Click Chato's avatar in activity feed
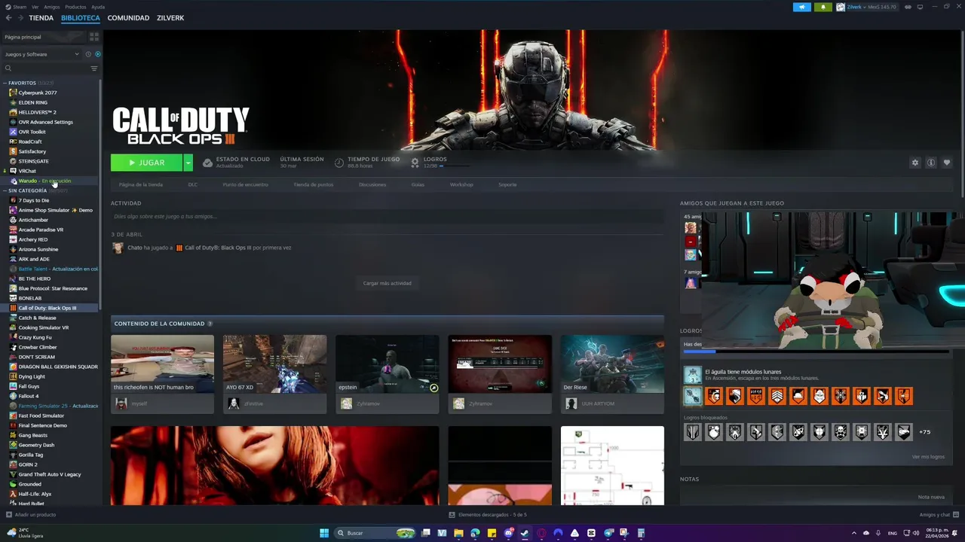This screenshot has width=965, height=542. click(118, 248)
